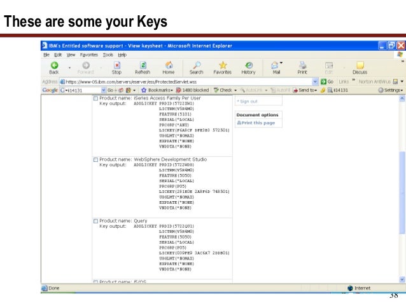
Task: Click the Document options heading
Action: coord(257,115)
